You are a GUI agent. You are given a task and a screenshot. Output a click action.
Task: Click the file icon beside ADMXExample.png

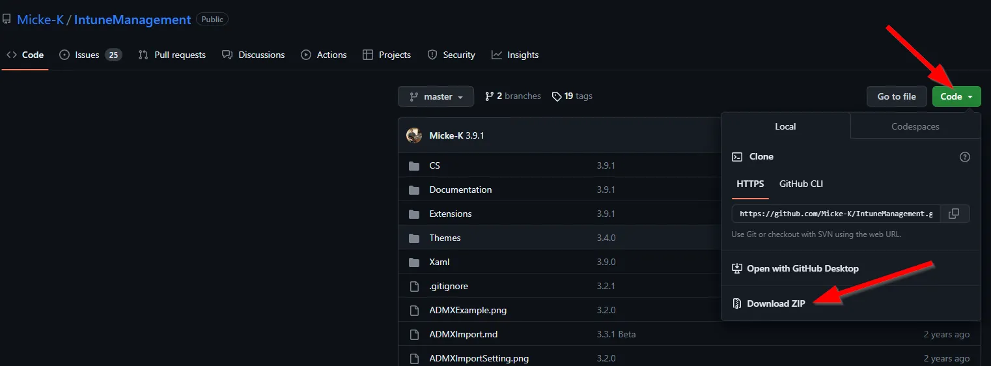point(414,311)
